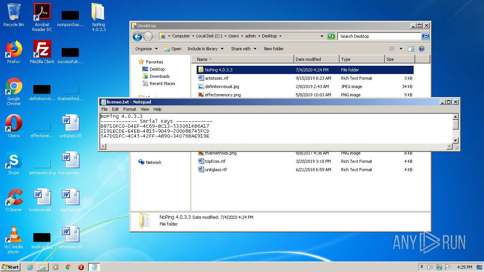484x272 pixels.
Task: Open recent pages dropdown arrow
Action: 155,37
